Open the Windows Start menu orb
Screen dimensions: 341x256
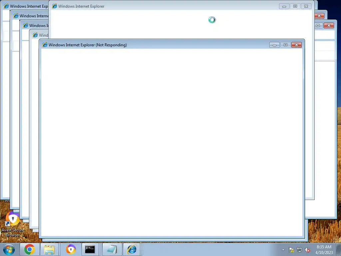tap(9, 249)
